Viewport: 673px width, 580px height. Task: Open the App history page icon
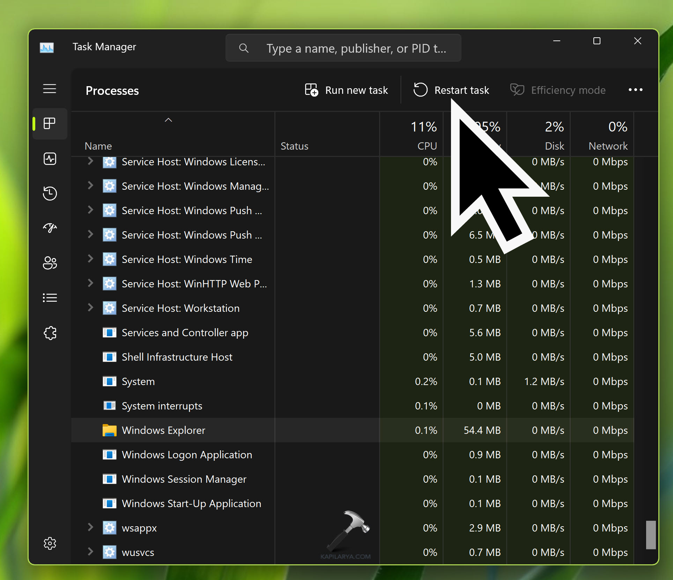pyautogui.click(x=50, y=193)
